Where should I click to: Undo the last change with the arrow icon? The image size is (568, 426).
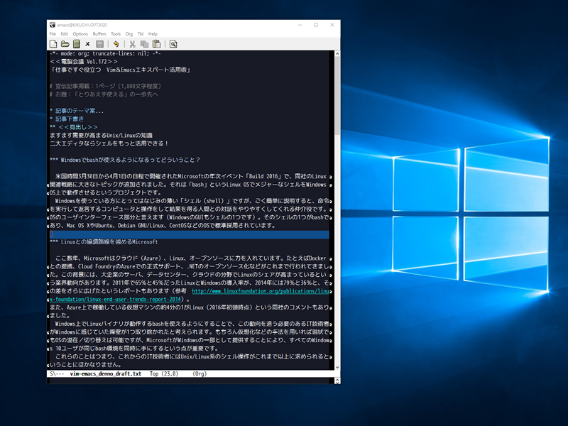pos(116,44)
